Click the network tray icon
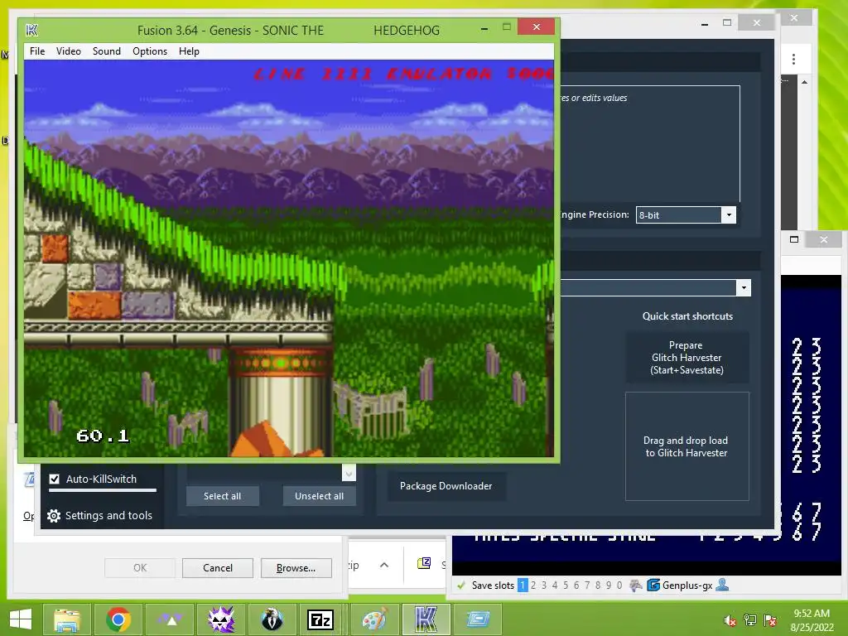The width and height of the screenshot is (848, 636). 750,620
